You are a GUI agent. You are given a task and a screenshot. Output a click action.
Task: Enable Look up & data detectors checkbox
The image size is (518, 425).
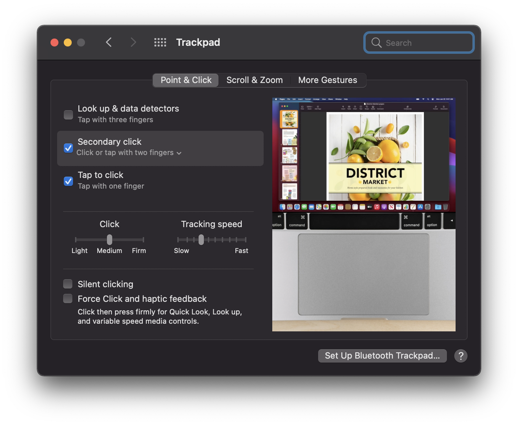click(x=68, y=115)
